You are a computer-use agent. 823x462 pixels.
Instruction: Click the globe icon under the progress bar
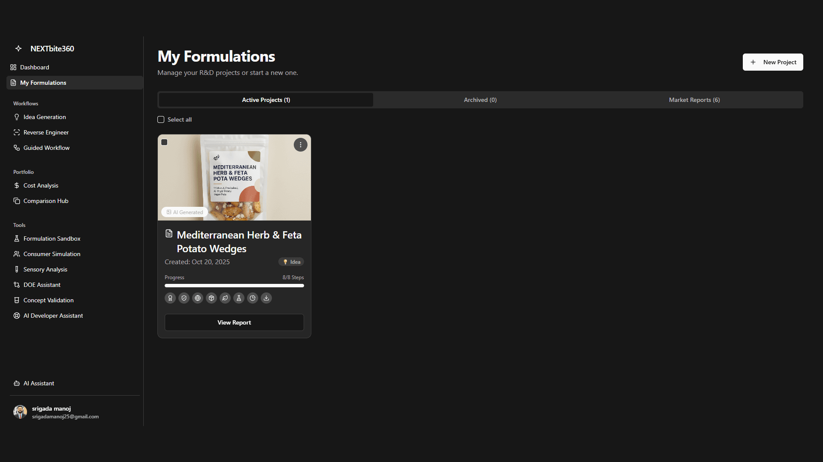click(198, 298)
